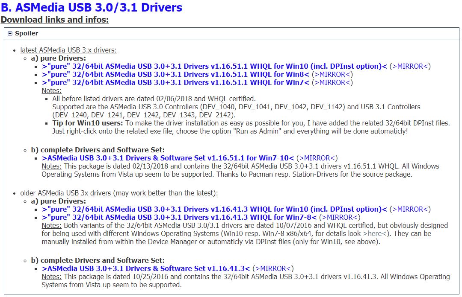Click 'b) complete Drivers and Software Set:' under older drivers
The image size is (462, 297).
98,260
